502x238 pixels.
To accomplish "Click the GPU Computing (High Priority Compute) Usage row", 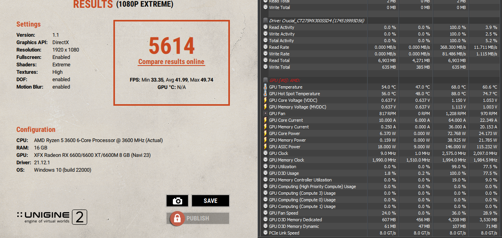I will [380, 186].
